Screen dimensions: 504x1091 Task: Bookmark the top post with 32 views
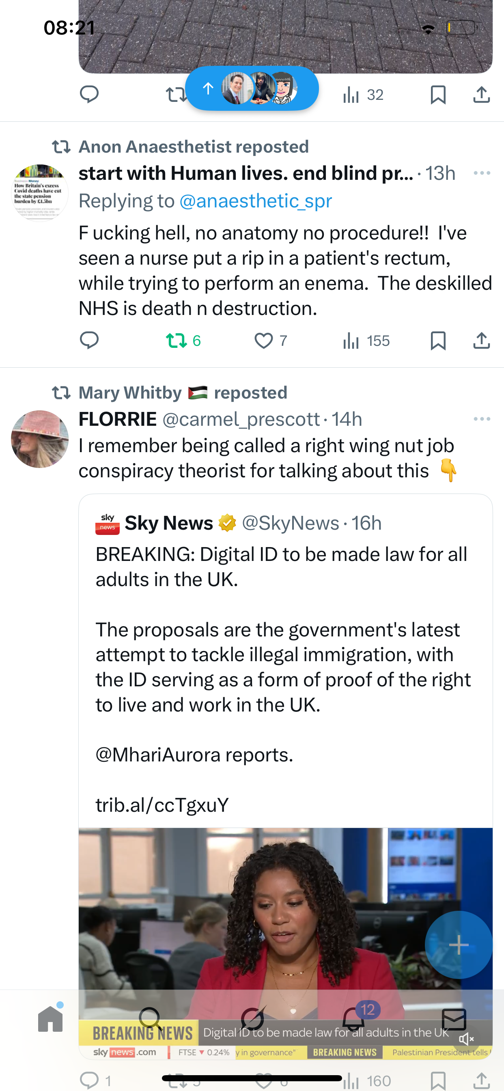[x=438, y=95]
